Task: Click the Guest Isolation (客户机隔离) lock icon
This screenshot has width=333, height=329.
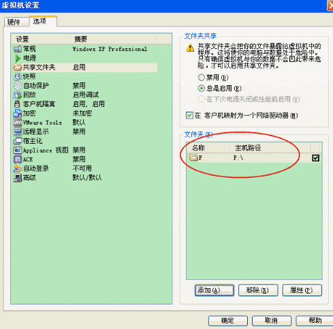Action: click(17, 104)
